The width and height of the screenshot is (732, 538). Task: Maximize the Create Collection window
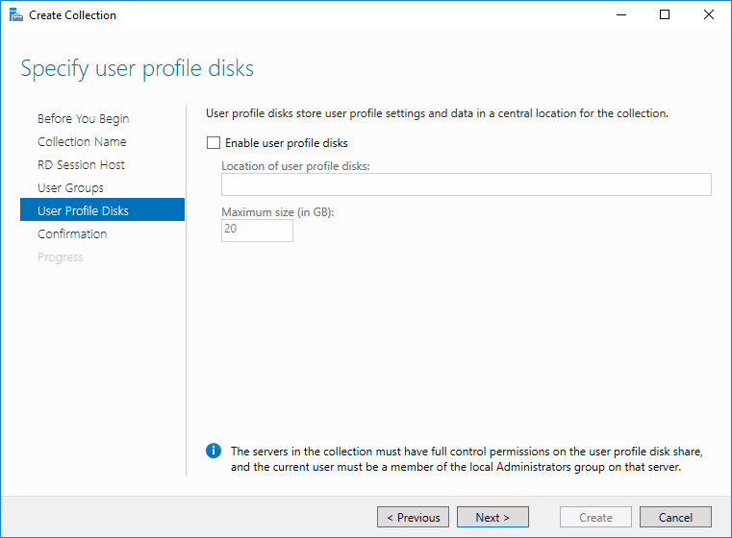click(x=665, y=15)
